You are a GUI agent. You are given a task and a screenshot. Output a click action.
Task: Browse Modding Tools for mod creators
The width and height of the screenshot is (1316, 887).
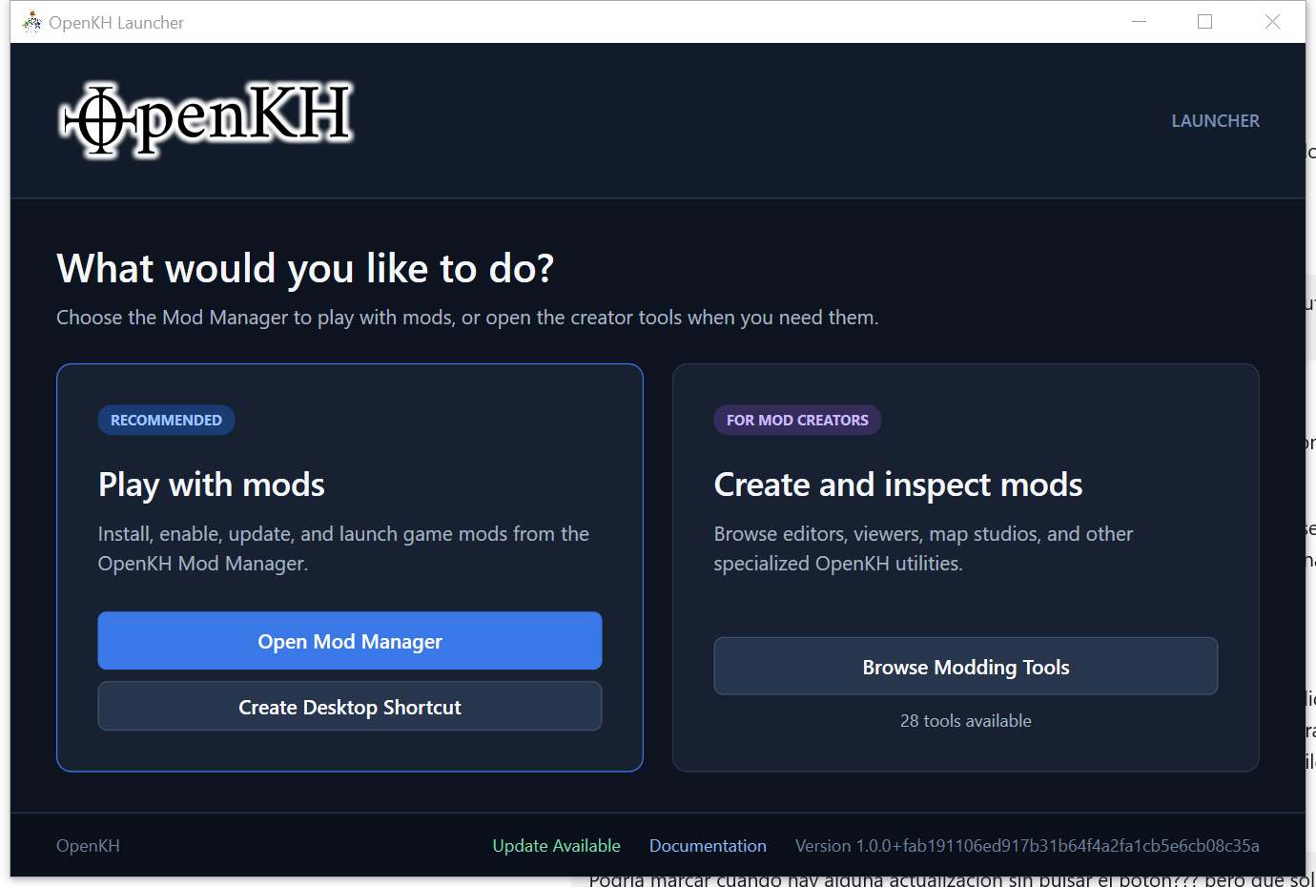coord(966,667)
